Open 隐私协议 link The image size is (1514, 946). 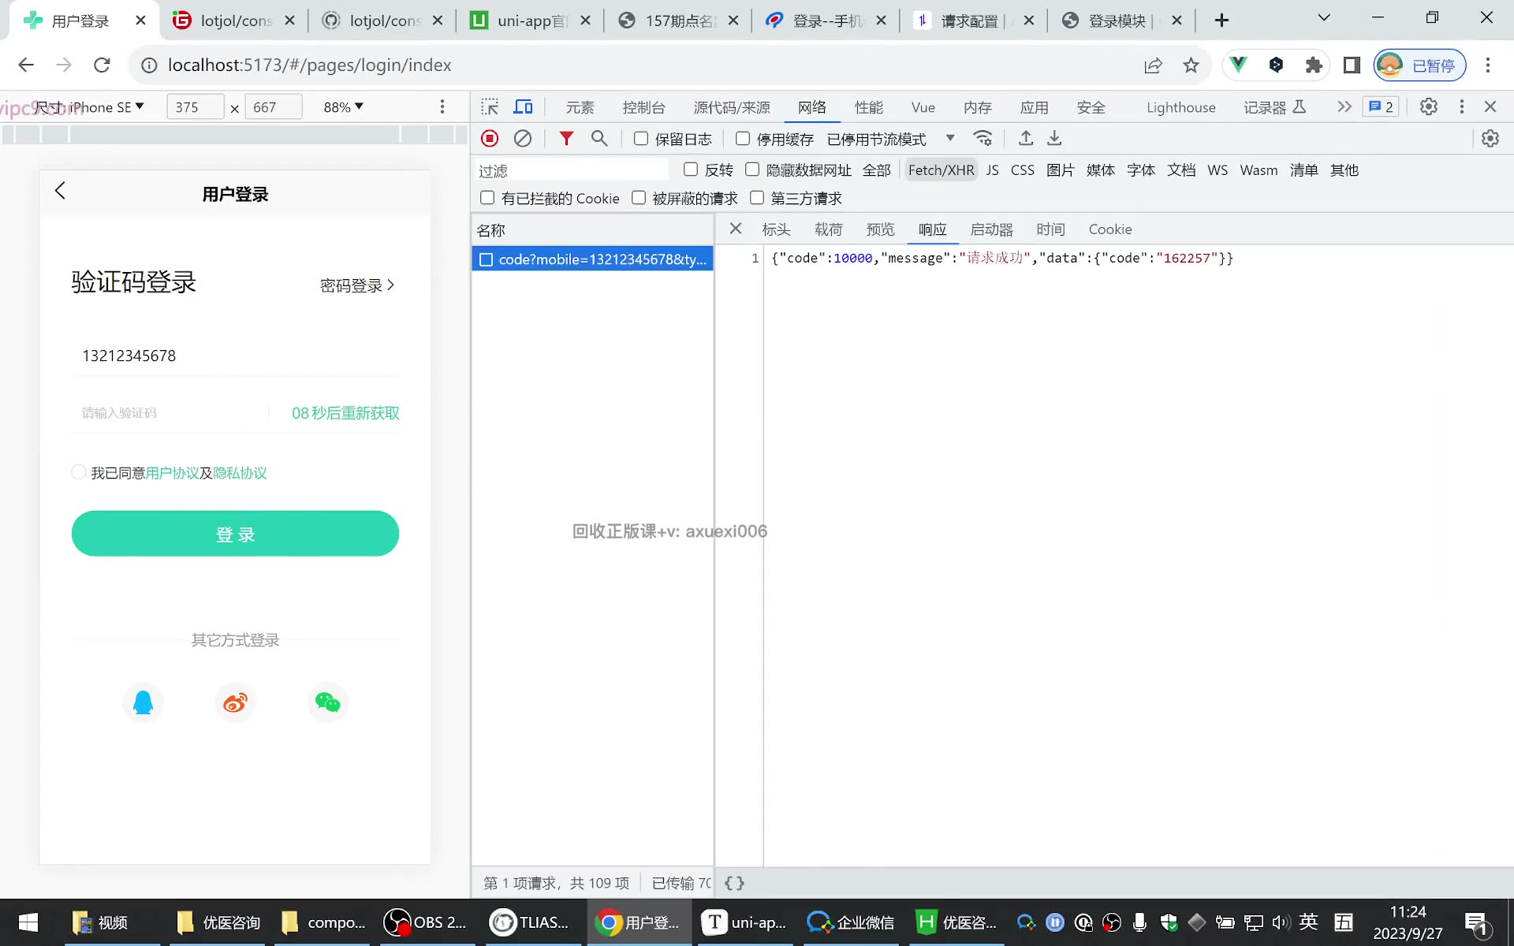[241, 473]
